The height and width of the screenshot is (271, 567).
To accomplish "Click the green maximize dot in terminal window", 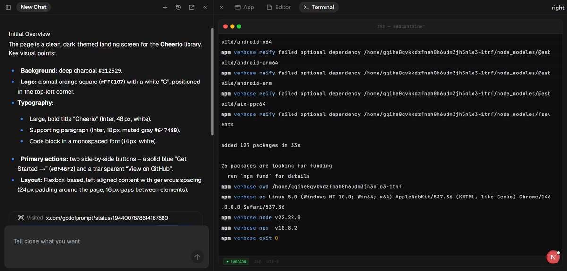I will [x=239, y=26].
